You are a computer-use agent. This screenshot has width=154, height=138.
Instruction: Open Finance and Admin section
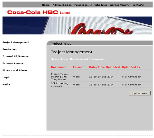point(15,70)
